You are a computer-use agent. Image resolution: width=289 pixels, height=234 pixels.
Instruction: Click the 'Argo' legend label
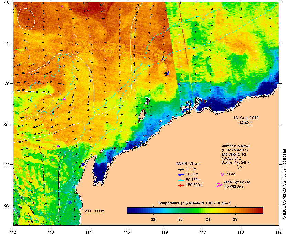(231, 174)
